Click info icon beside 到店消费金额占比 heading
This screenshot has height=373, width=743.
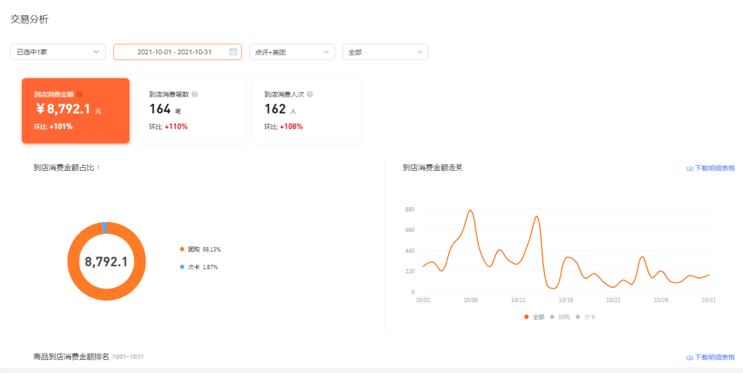(98, 167)
